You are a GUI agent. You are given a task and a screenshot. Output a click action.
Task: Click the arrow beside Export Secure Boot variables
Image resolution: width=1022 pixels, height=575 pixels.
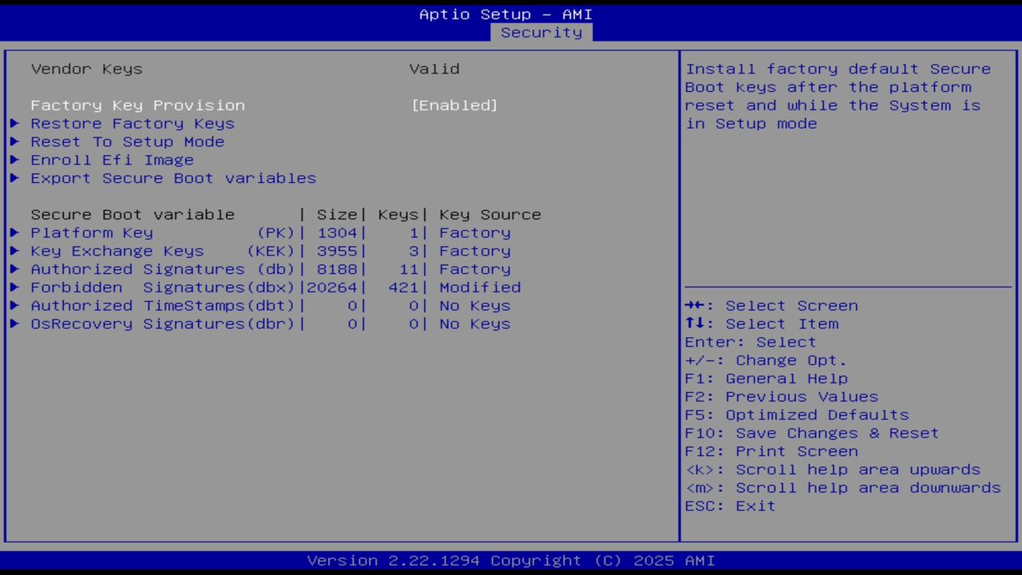tap(14, 178)
